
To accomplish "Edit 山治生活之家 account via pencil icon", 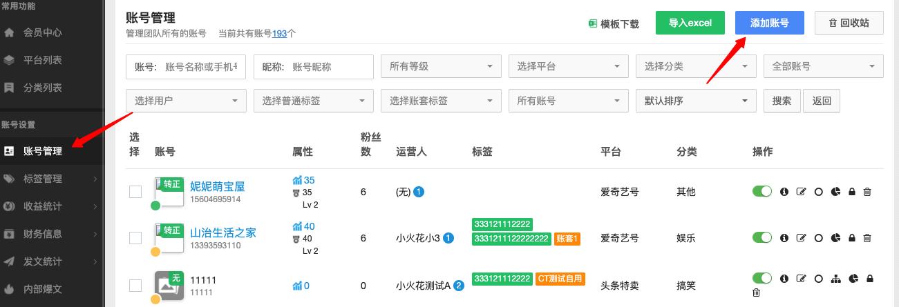I will (x=802, y=238).
